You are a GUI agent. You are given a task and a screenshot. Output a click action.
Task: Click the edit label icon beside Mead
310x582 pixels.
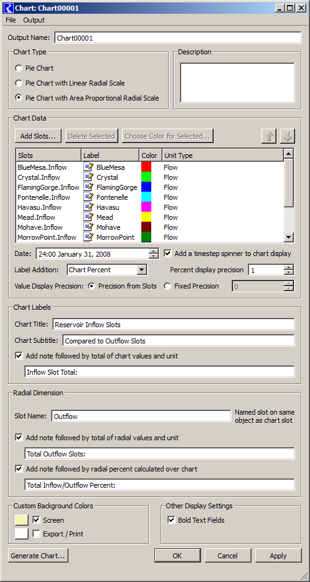pyautogui.click(x=88, y=217)
